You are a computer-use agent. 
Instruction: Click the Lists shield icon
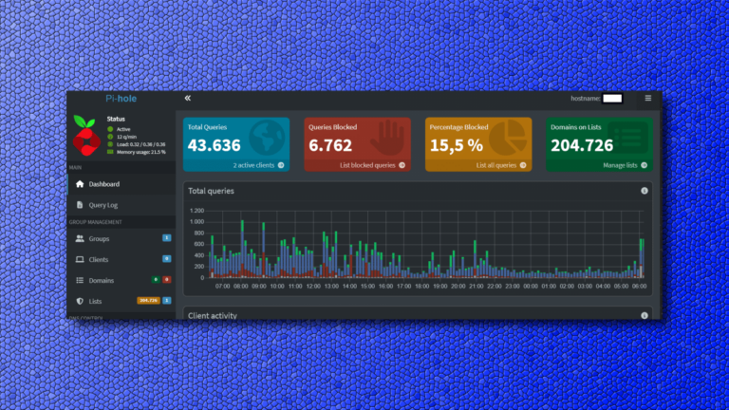[x=80, y=301]
